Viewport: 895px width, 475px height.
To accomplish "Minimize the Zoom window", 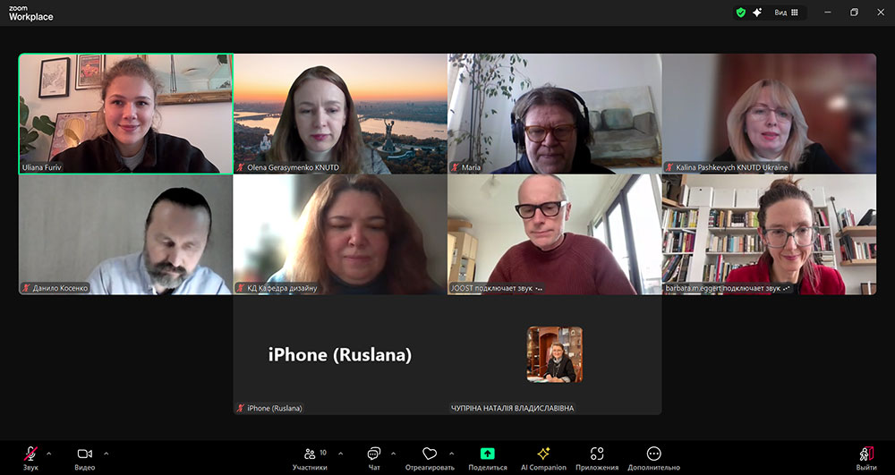I will tap(828, 13).
